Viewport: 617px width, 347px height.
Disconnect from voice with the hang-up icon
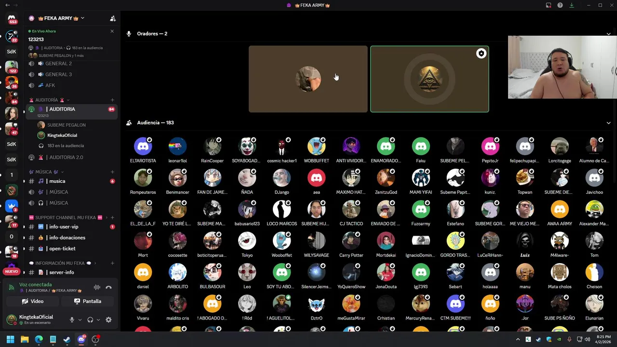point(108,287)
